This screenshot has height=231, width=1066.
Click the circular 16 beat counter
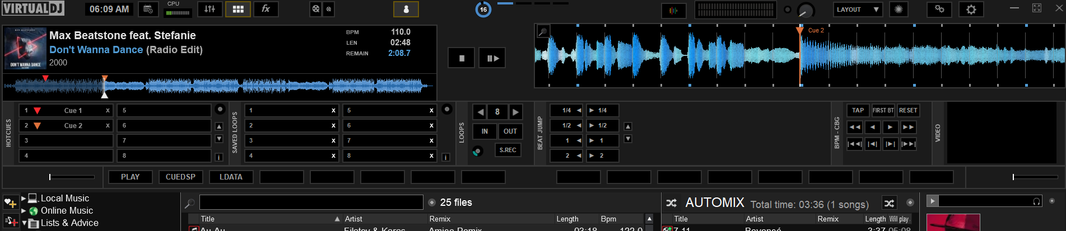click(483, 9)
